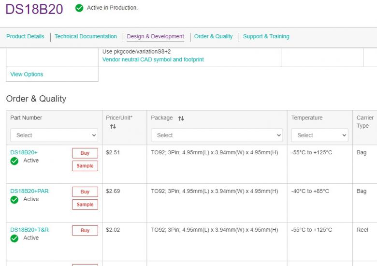Buy the DS18B20+T&R part
377x266 pixels.
pyautogui.click(x=85, y=231)
